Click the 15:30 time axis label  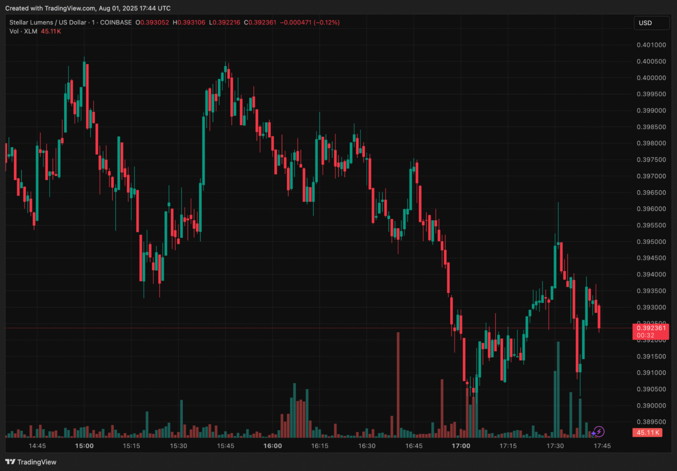point(178,446)
